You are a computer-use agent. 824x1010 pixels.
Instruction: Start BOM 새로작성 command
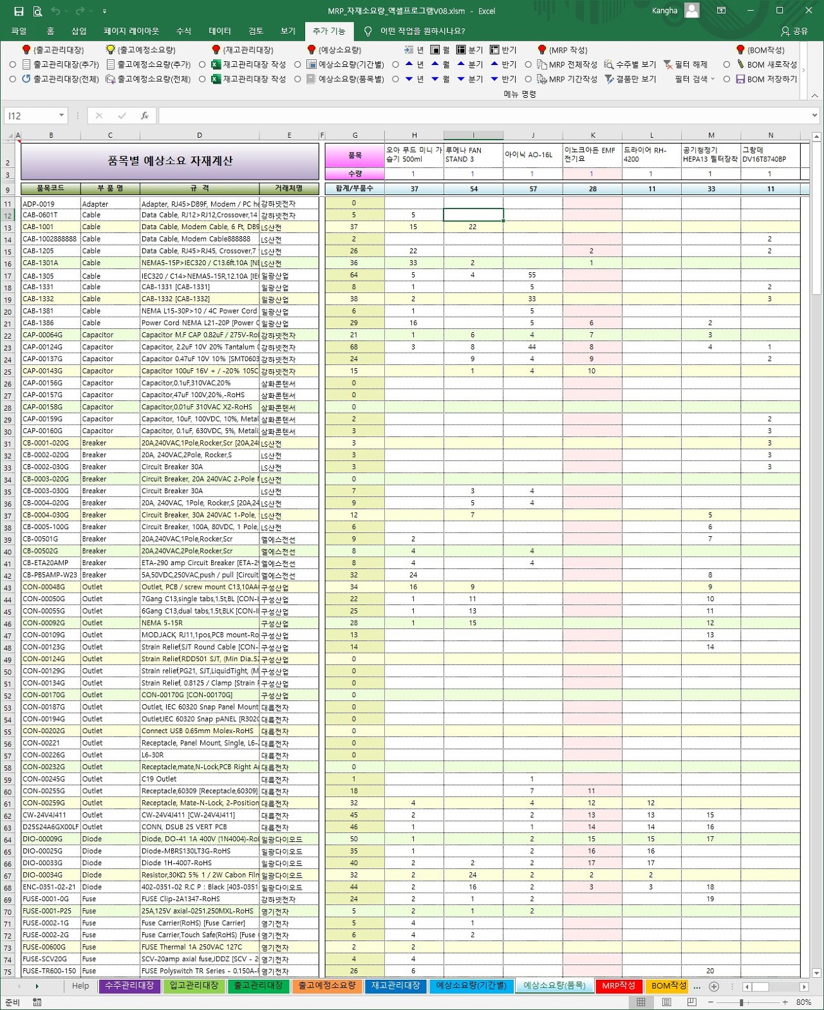(x=766, y=64)
